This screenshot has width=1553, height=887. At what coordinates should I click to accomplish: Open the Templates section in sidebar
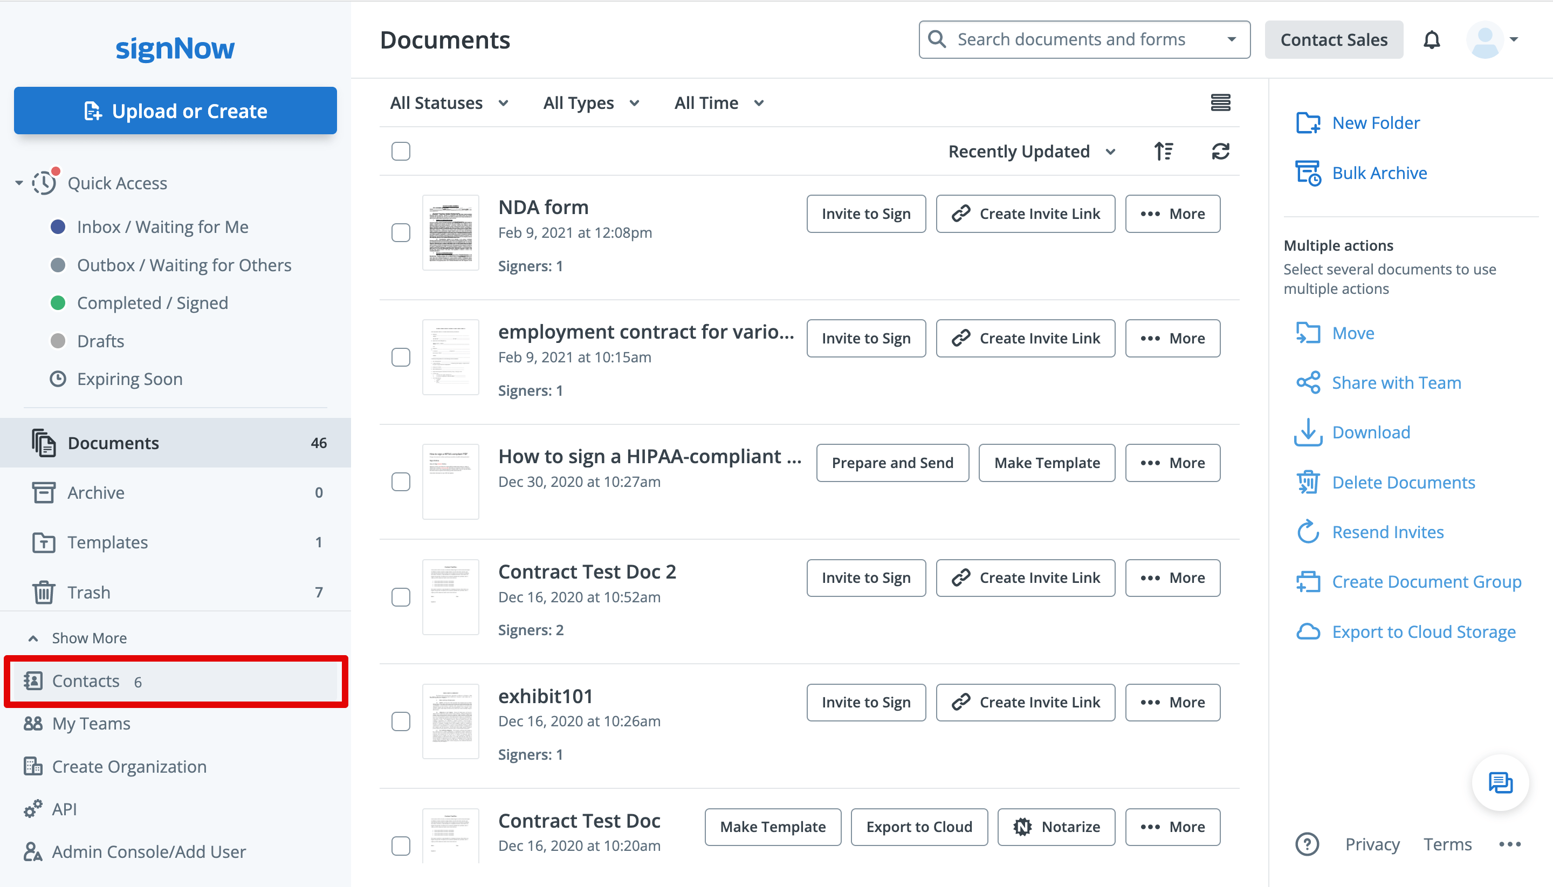coord(107,542)
